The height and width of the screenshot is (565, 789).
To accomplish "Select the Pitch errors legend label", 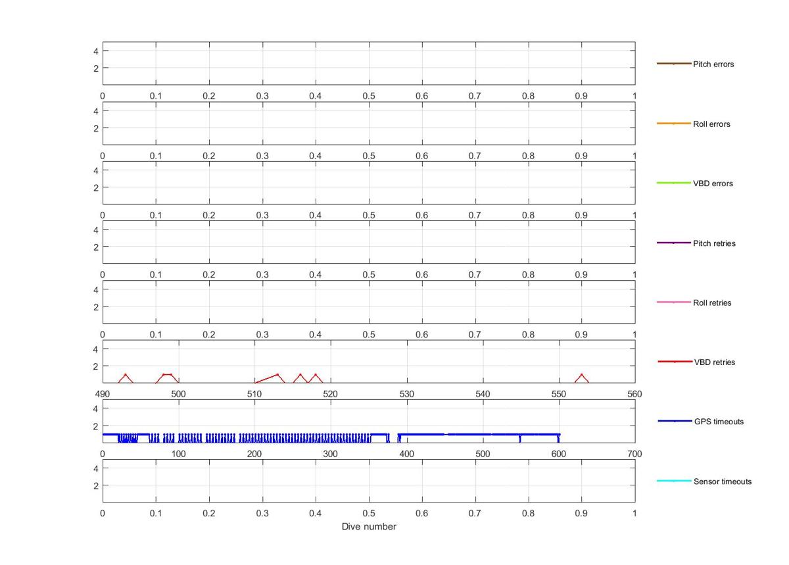I will tap(713, 64).
